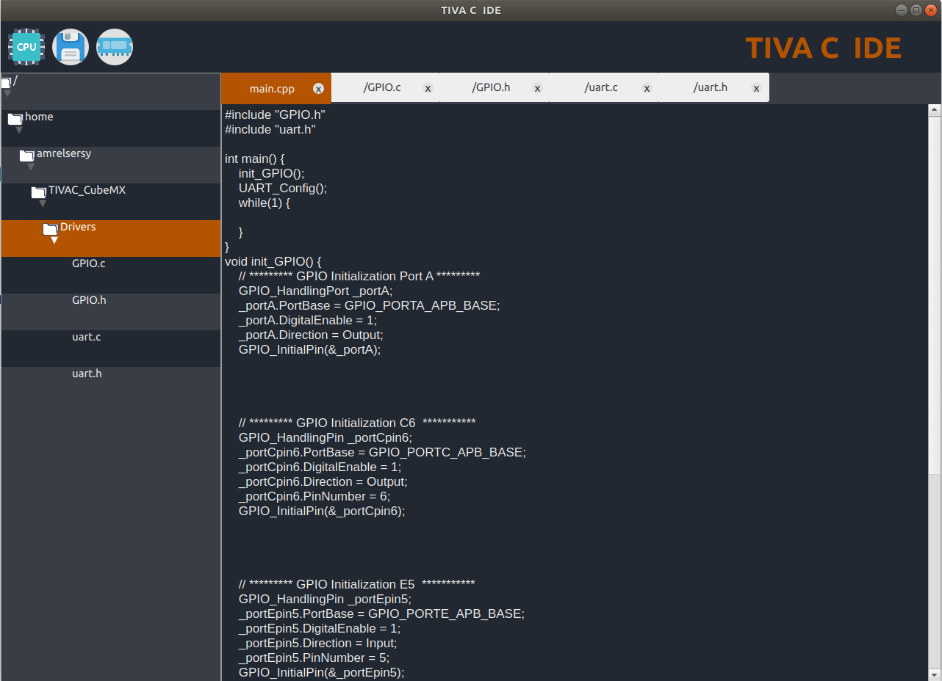Screen dimensions: 942x681
Task: Select the CPU toolbar icon
Action: [26, 46]
